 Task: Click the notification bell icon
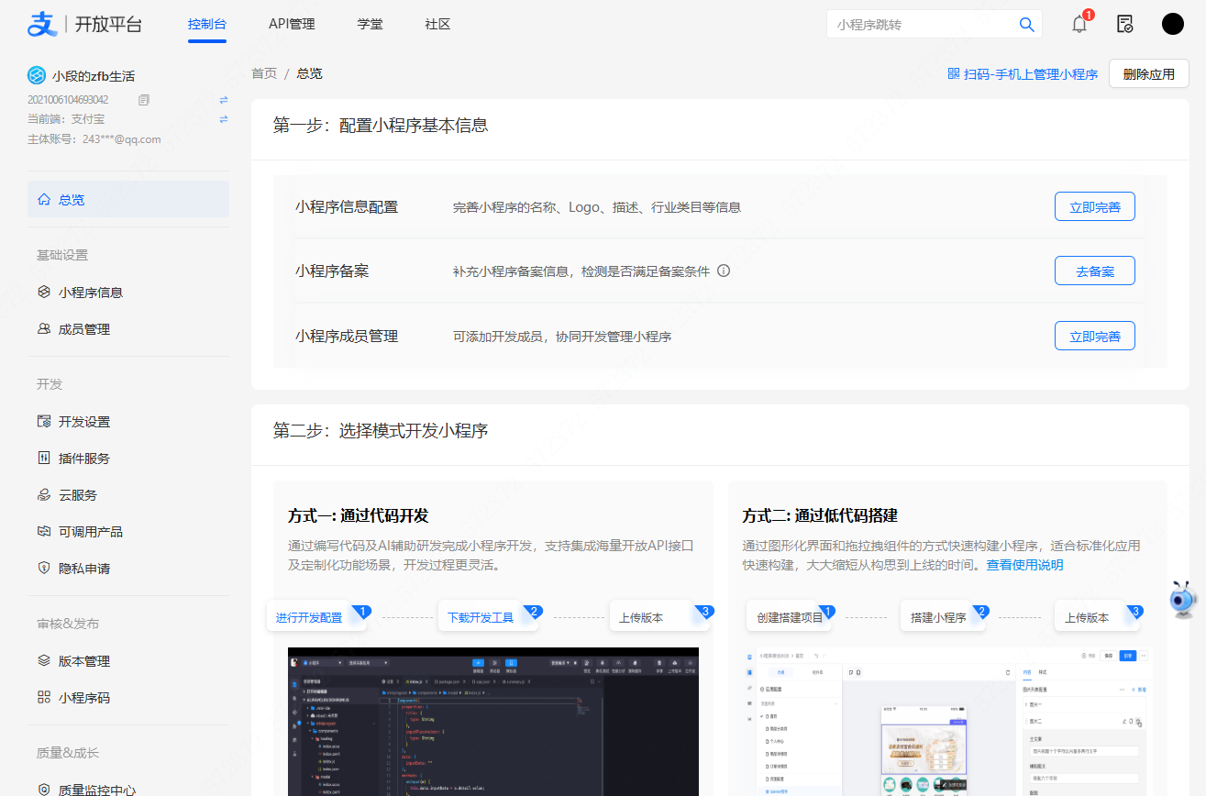pos(1079,24)
